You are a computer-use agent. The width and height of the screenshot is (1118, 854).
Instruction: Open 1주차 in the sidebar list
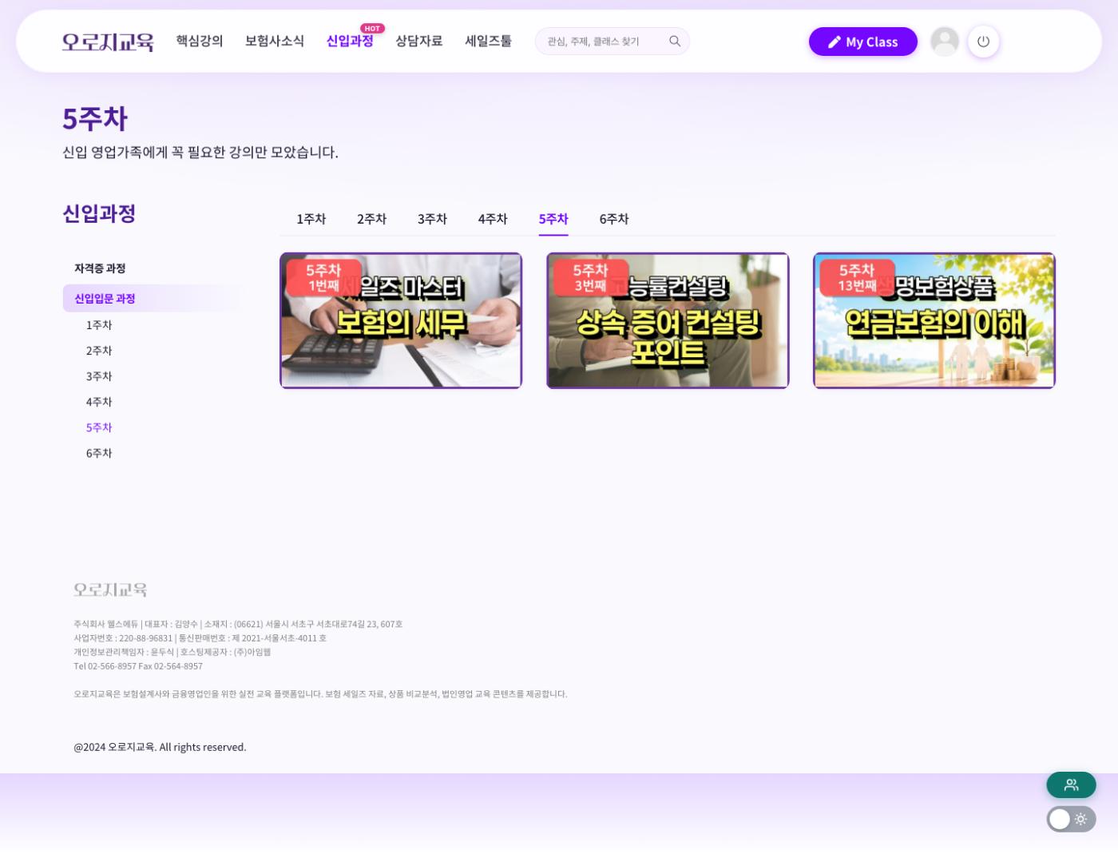99,325
